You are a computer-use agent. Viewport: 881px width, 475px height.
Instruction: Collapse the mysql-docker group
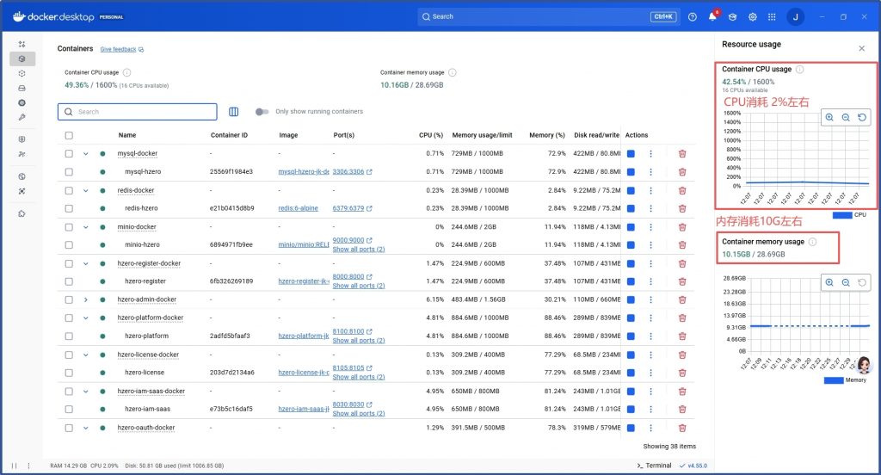point(85,154)
